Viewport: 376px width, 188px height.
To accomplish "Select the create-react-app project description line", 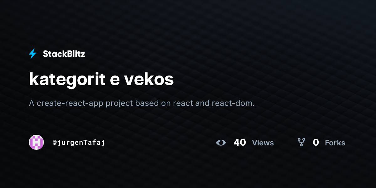I will pyautogui.click(x=142, y=103).
